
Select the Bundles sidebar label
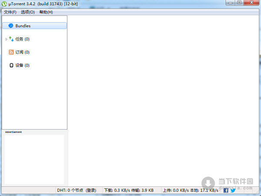click(x=23, y=26)
